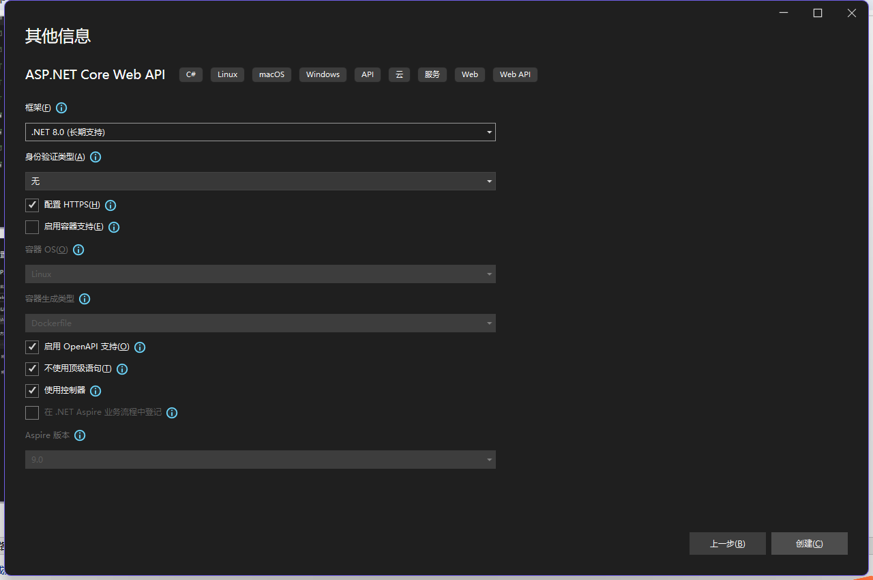Viewport: 873px width, 580px height.
Task: Click the C# tag
Action: (x=191, y=74)
